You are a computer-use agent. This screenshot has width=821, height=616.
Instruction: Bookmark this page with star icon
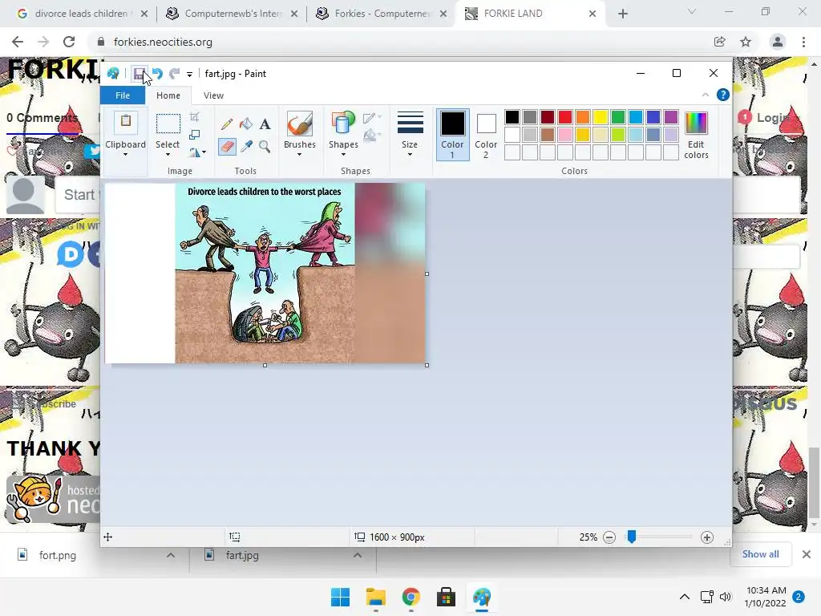click(746, 42)
